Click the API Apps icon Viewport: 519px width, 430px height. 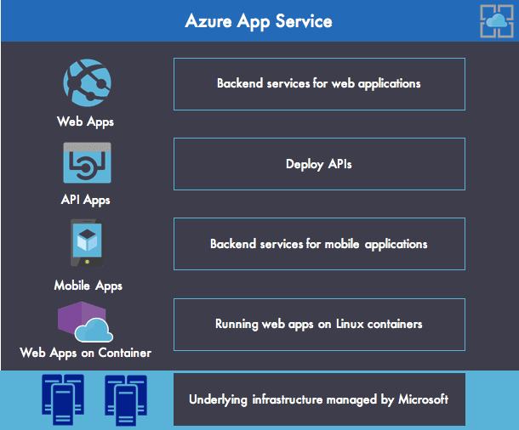[x=86, y=163]
